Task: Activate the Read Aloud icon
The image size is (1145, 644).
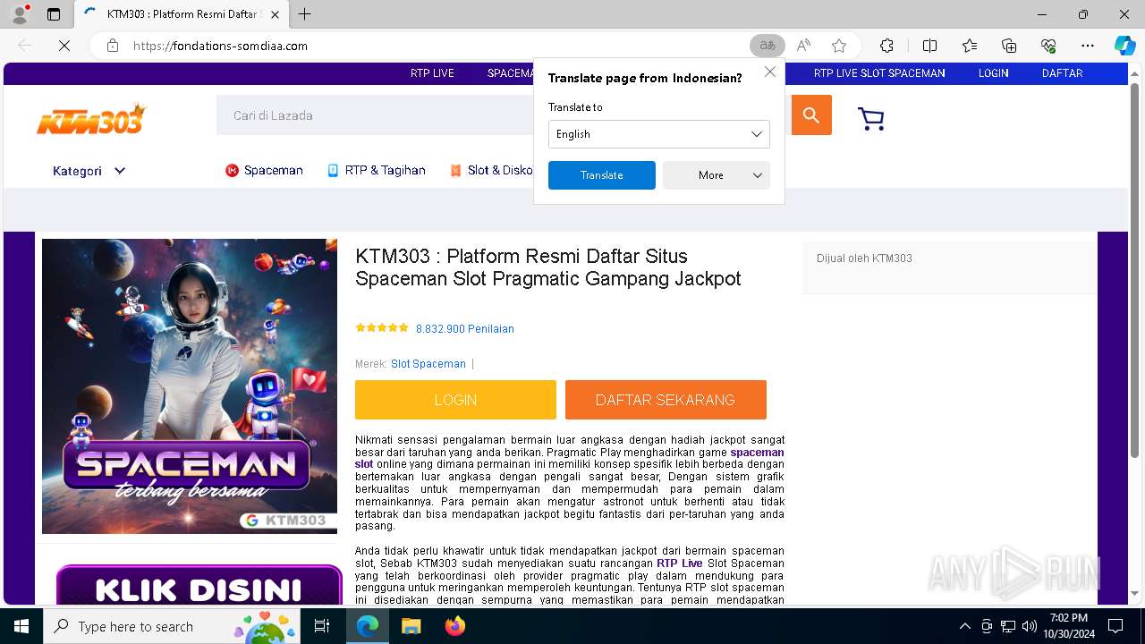Action: tap(803, 46)
